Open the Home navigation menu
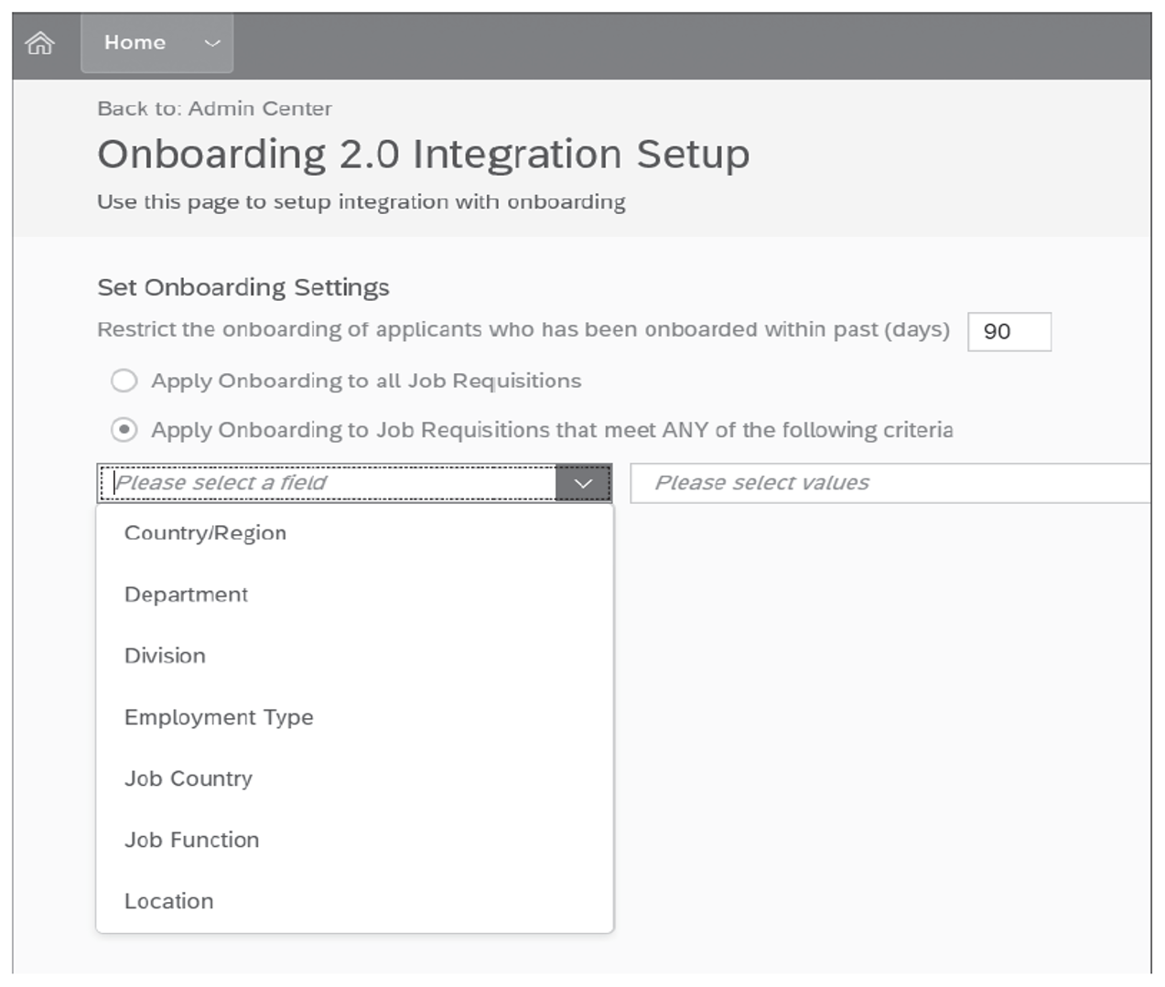The width and height of the screenshot is (1165, 987). pos(135,43)
